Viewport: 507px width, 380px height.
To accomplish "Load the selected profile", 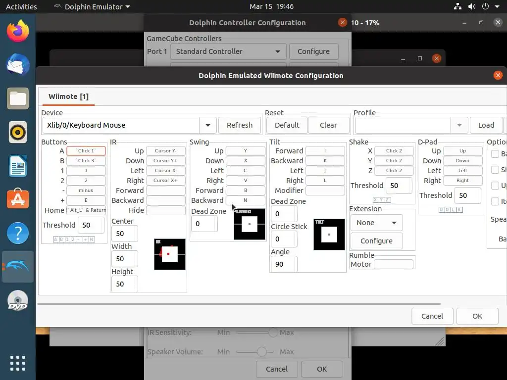I will pyautogui.click(x=486, y=125).
